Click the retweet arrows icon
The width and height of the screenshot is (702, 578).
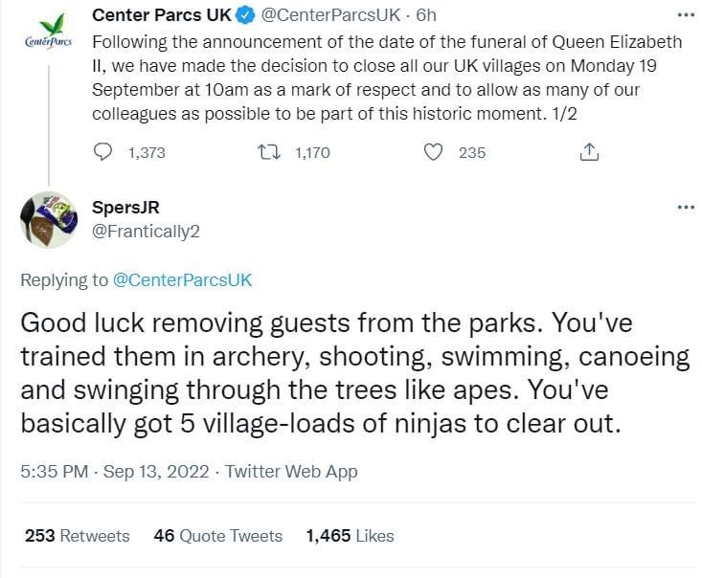coord(272,152)
